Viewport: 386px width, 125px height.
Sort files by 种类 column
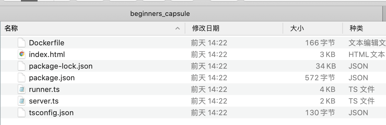tap(356, 28)
